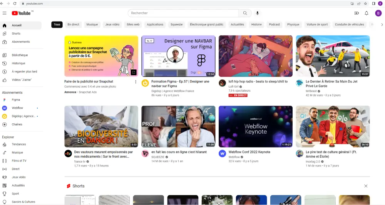Open Inoxtag 2.0 channel link

coord(313,162)
